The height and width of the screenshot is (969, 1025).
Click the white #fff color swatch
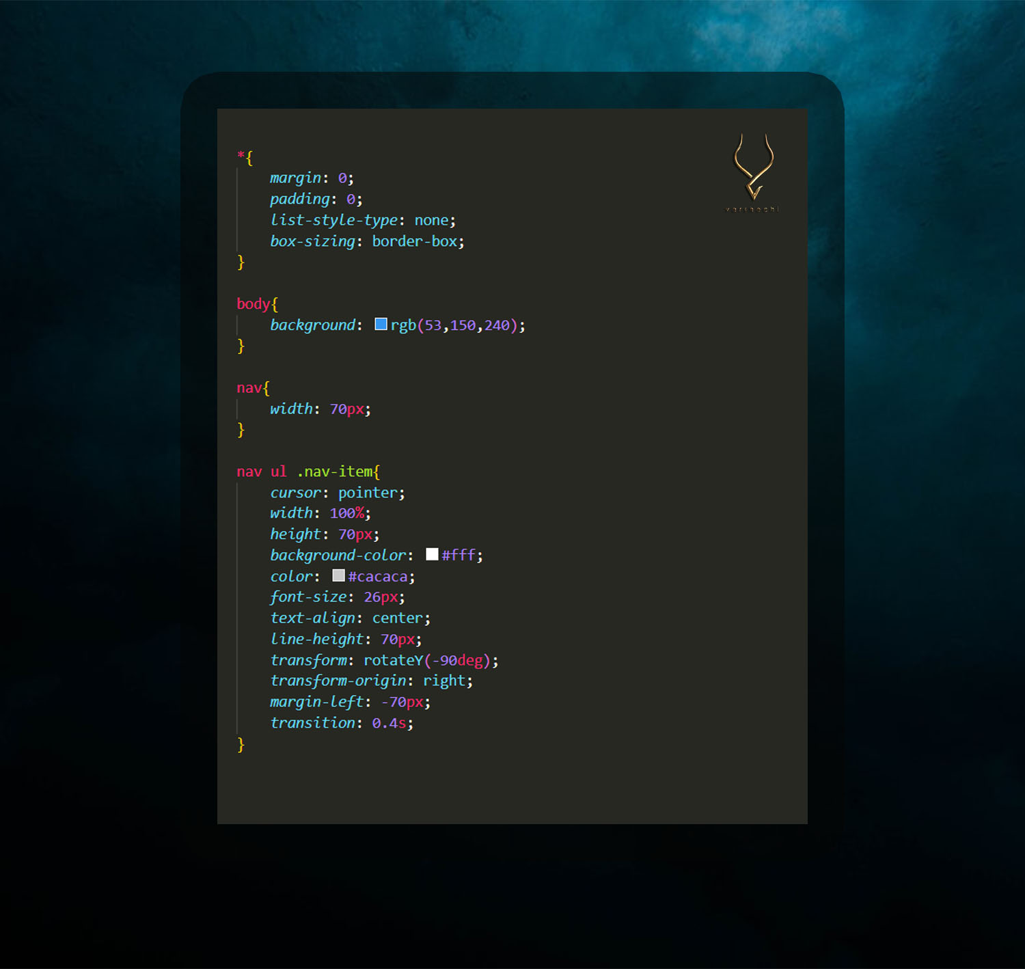[432, 554]
